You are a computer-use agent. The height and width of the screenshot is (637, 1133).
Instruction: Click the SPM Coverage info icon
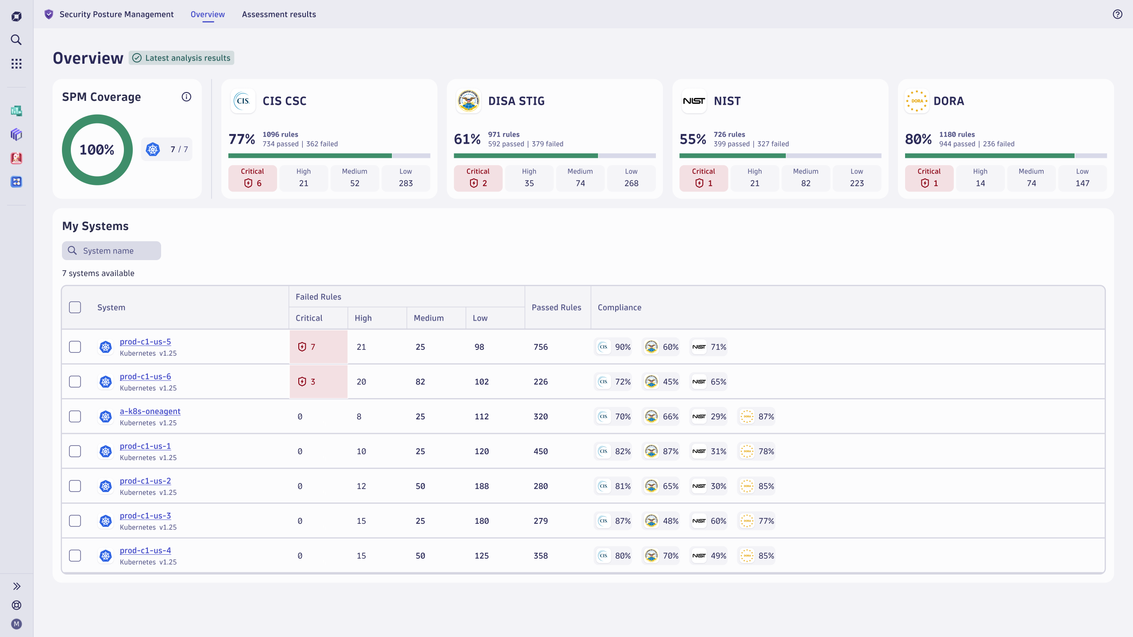click(186, 96)
